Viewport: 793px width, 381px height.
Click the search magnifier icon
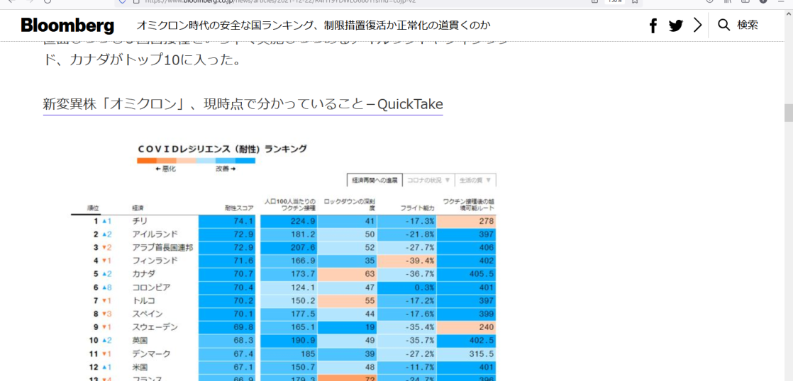[x=723, y=25]
